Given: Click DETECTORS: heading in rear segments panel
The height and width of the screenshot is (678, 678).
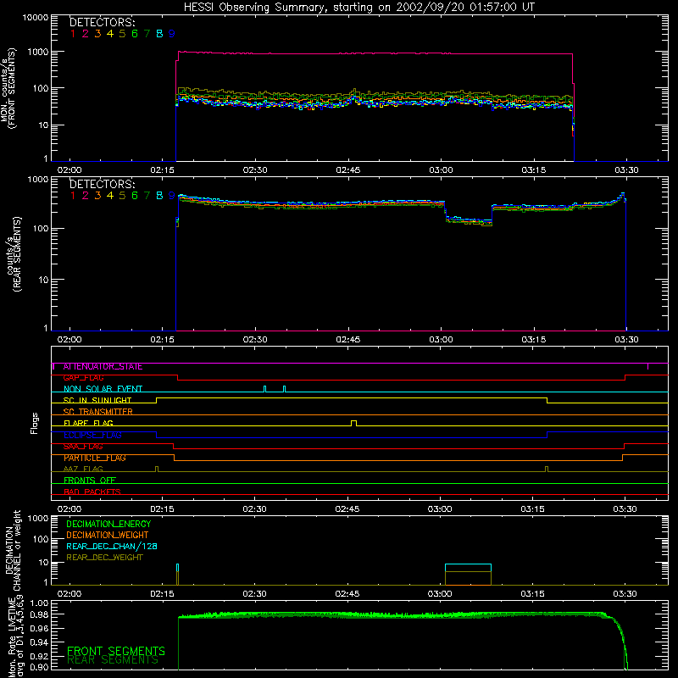Looking at the screenshot, I should click(x=103, y=185).
